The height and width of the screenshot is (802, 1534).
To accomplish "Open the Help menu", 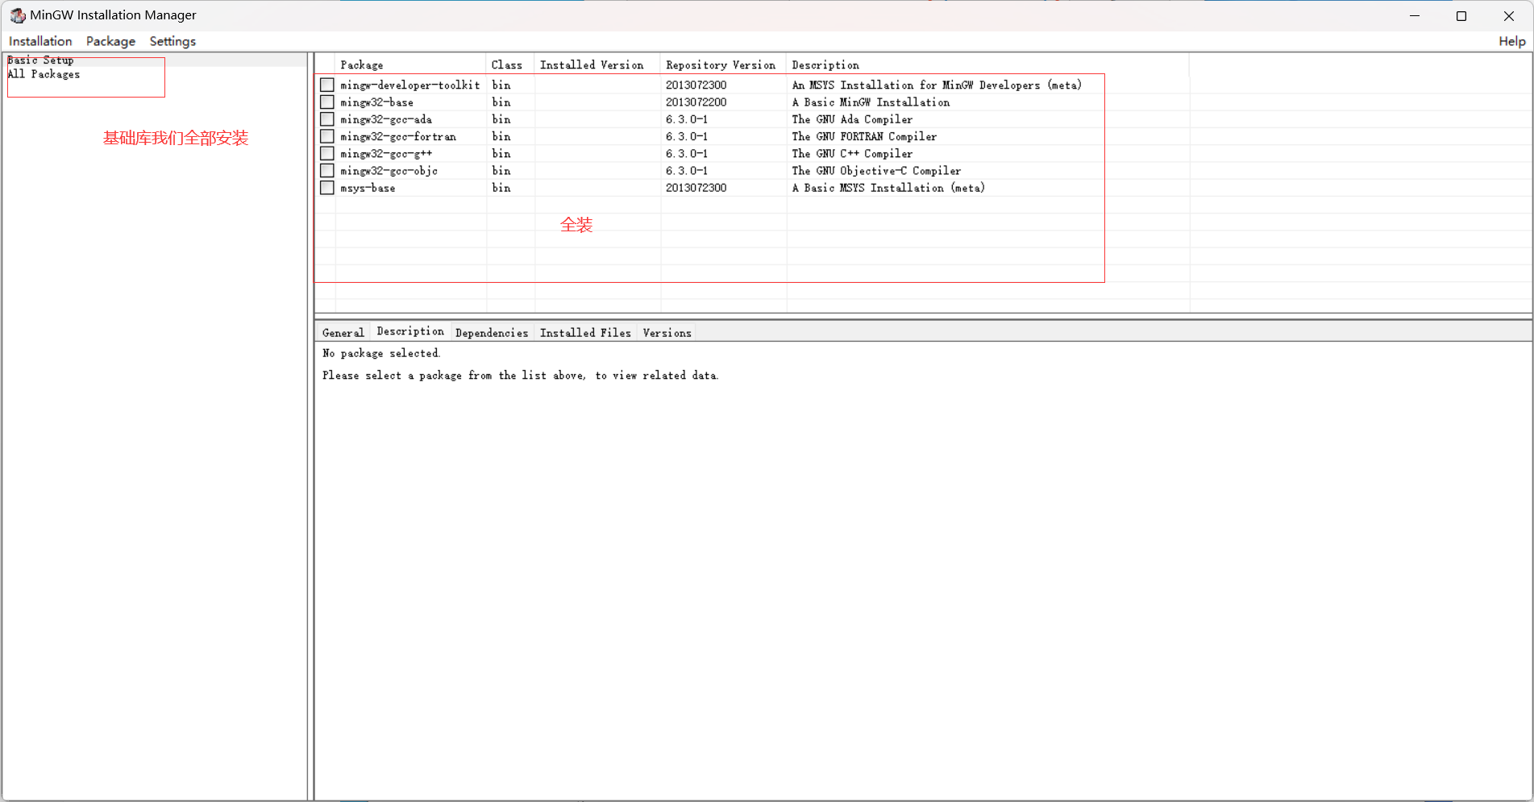I will coord(1511,41).
